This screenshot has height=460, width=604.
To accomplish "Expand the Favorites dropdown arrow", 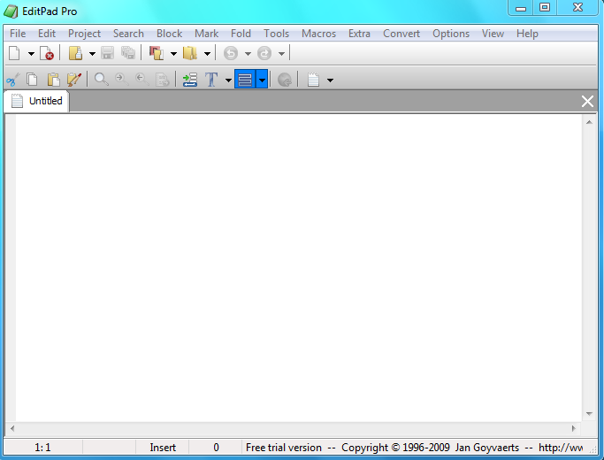I will pos(207,54).
